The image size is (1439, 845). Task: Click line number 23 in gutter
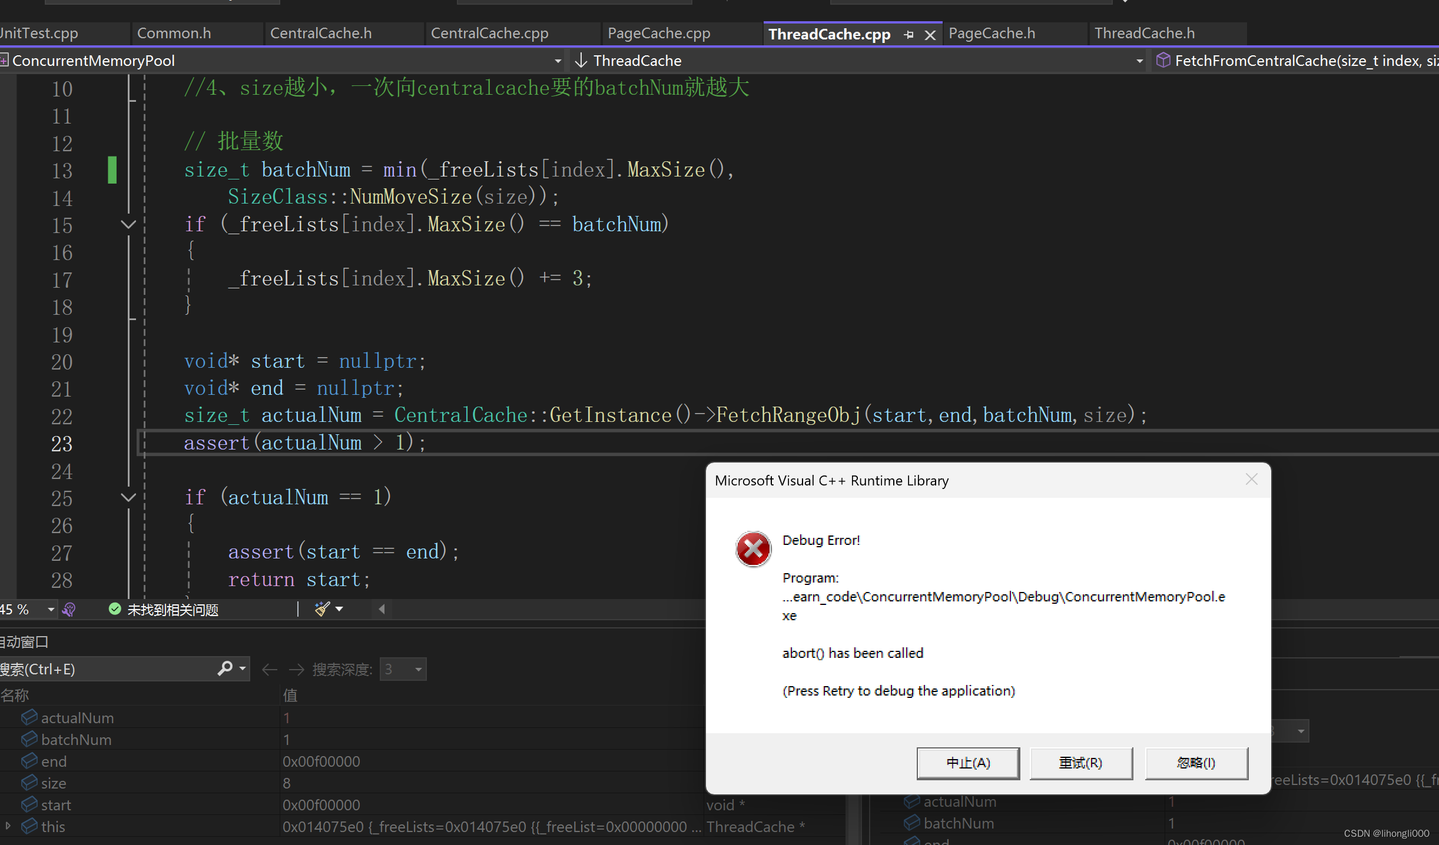(62, 443)
